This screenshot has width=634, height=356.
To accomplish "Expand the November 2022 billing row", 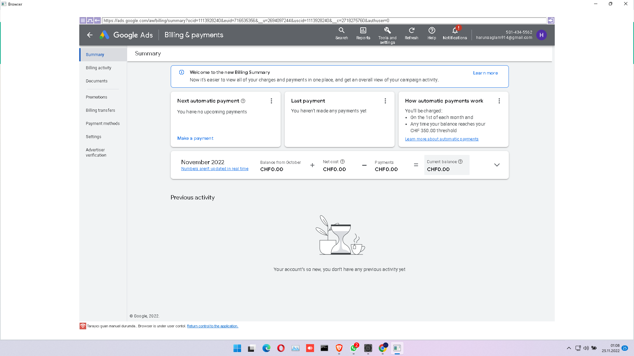I will (497, 165).
